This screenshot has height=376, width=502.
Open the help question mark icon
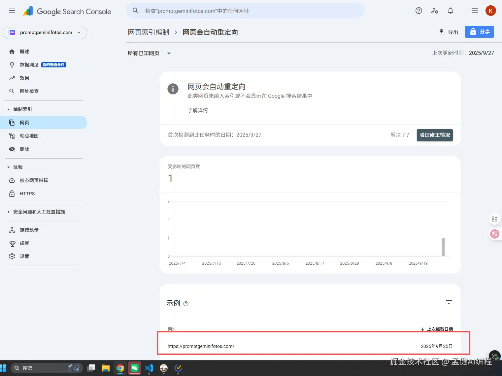(x=419, y=11)
